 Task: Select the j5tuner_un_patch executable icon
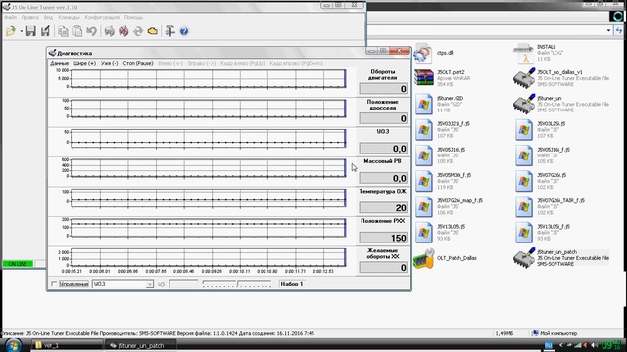coord(524,257)
